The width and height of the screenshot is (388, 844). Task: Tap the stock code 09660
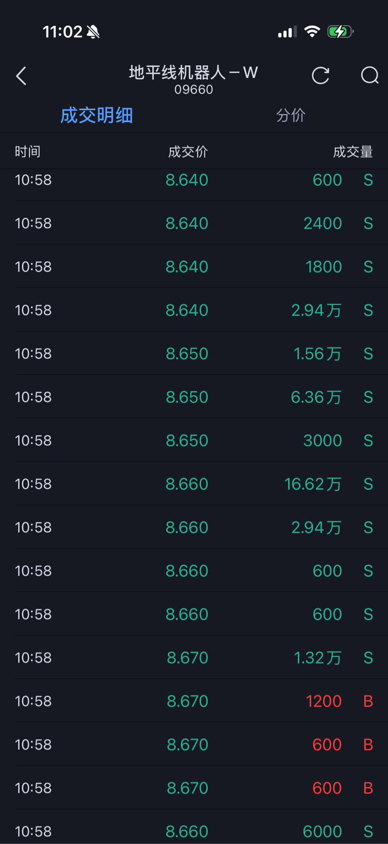point(193,90)
